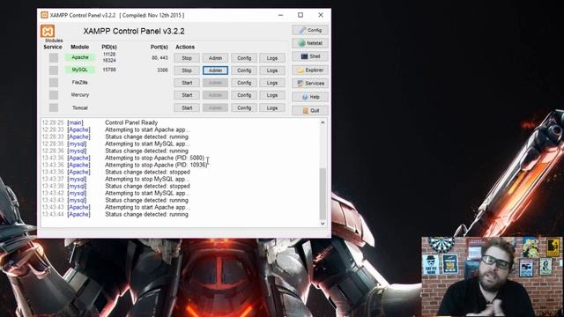
Task: Toggle Tomcat service checkbox
Action: click(x=54, y=107)
